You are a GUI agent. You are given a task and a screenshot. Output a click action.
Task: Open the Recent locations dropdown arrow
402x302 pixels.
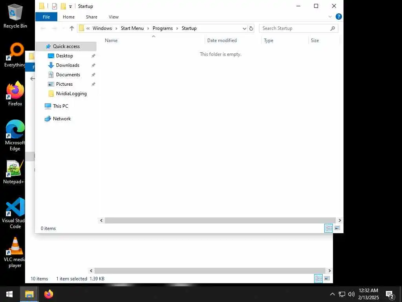click(x=63, y=28)
